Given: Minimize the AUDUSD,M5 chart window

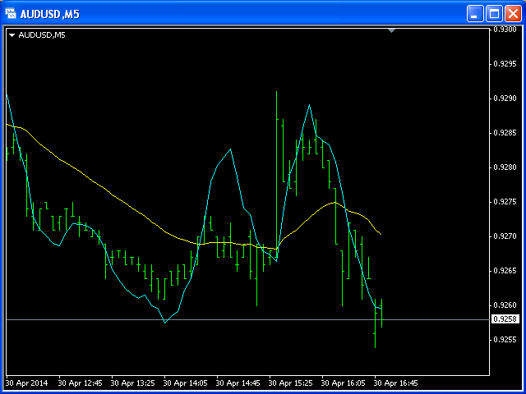Looking at the screenshot, I should coord(475,14).
